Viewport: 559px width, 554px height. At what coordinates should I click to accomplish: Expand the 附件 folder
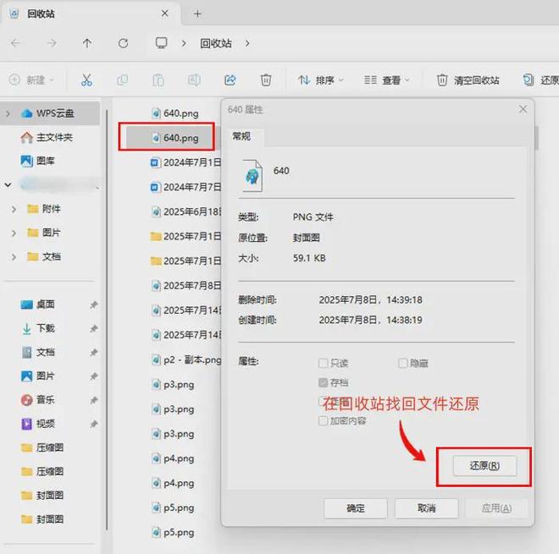pos(14,209)
